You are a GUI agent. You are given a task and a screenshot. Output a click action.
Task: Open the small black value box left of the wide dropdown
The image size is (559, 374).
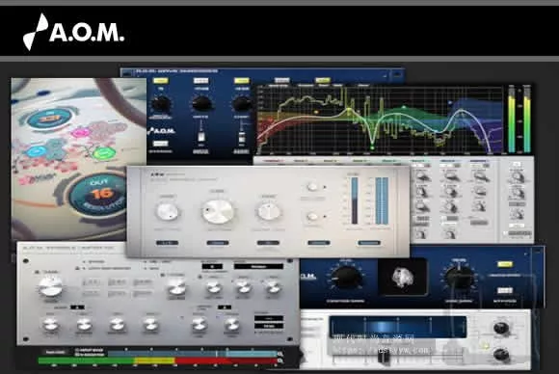[212, 266]
